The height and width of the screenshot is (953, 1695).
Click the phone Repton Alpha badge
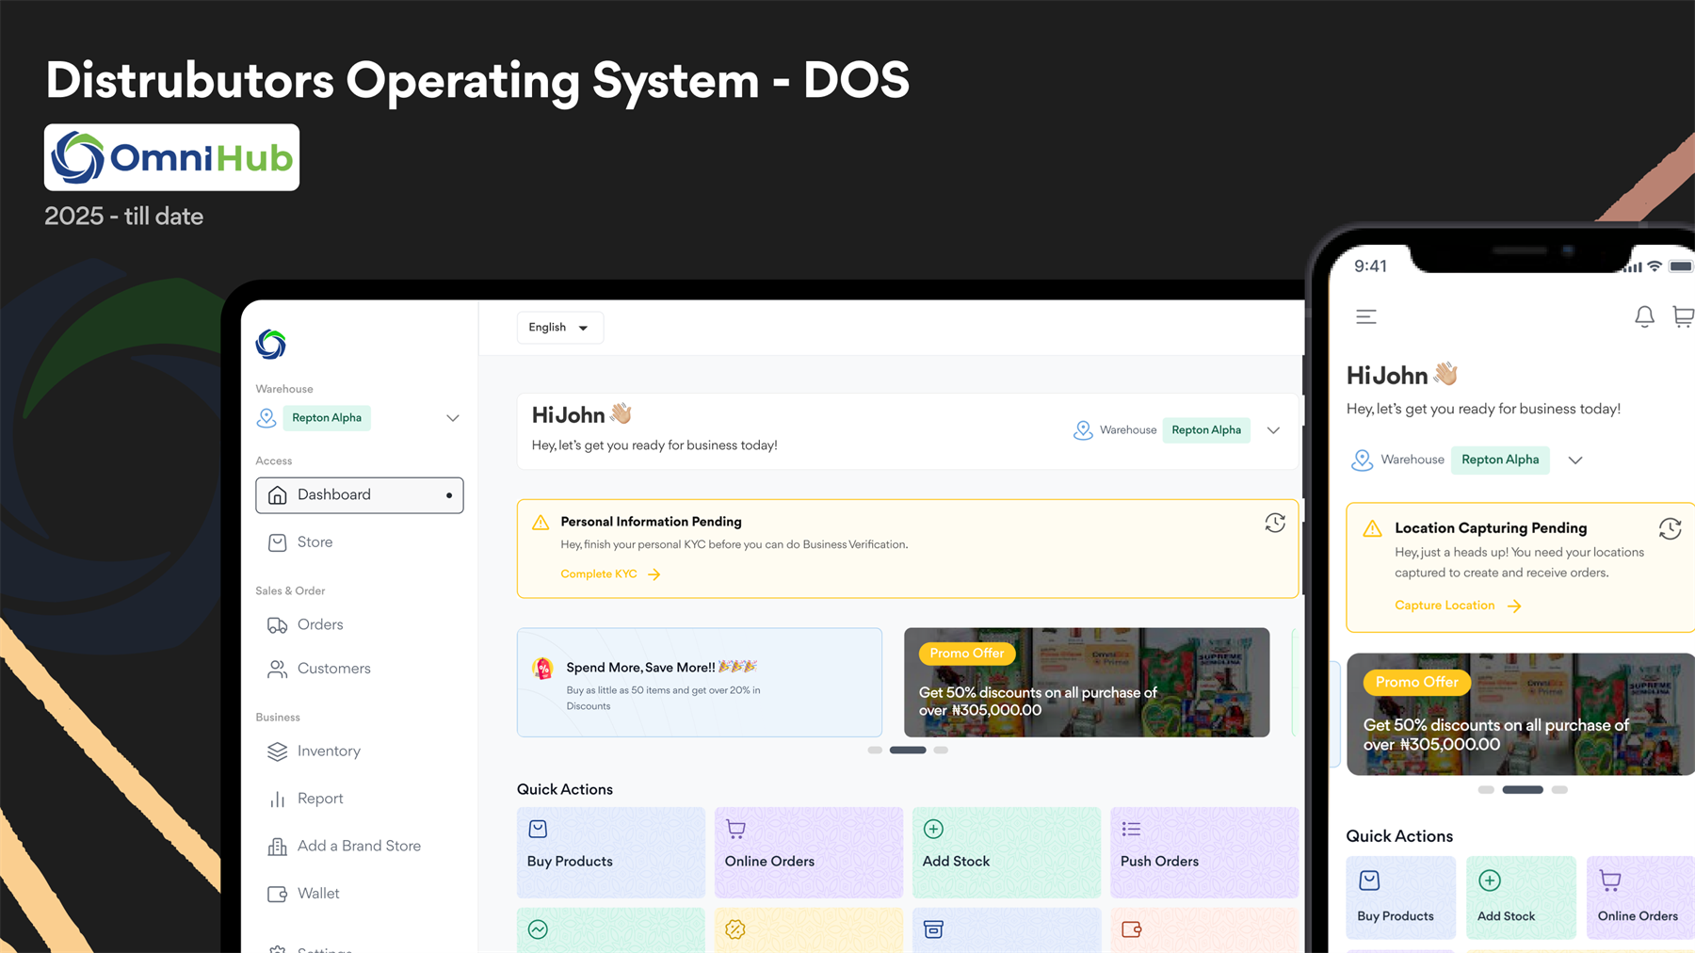coord(1500,460)
